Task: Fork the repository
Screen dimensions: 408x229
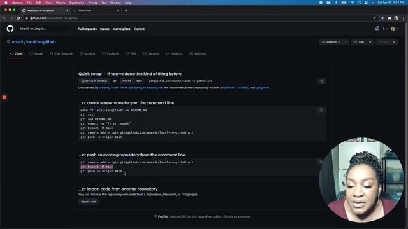Action: (x=384, y=42)
